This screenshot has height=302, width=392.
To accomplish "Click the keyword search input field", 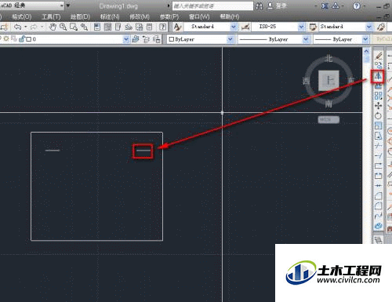I will (212, 5).
